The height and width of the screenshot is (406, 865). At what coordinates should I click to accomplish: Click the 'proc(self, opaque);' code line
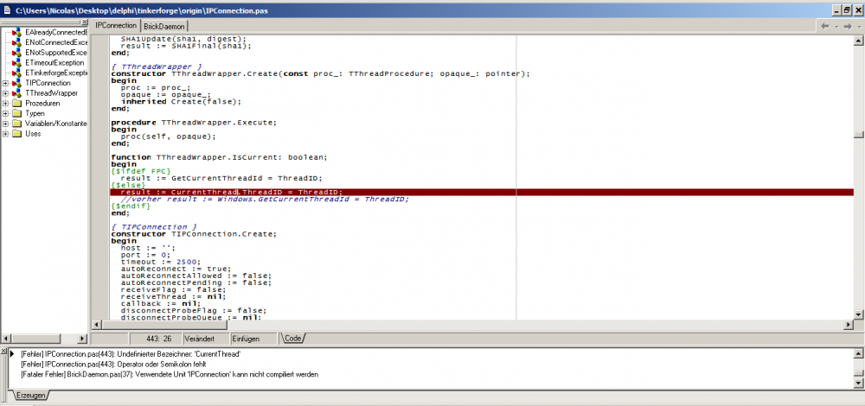[x=169, y=136]
